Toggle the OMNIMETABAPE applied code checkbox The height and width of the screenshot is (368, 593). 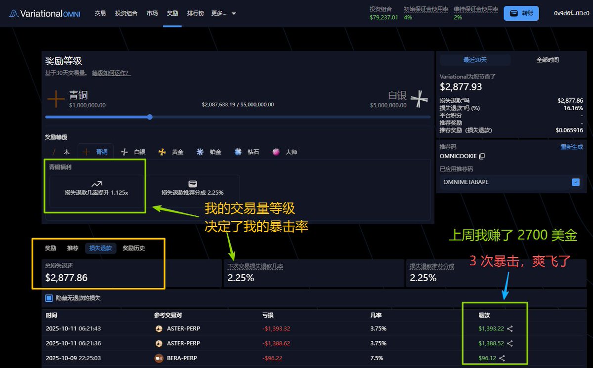[576, 182]
